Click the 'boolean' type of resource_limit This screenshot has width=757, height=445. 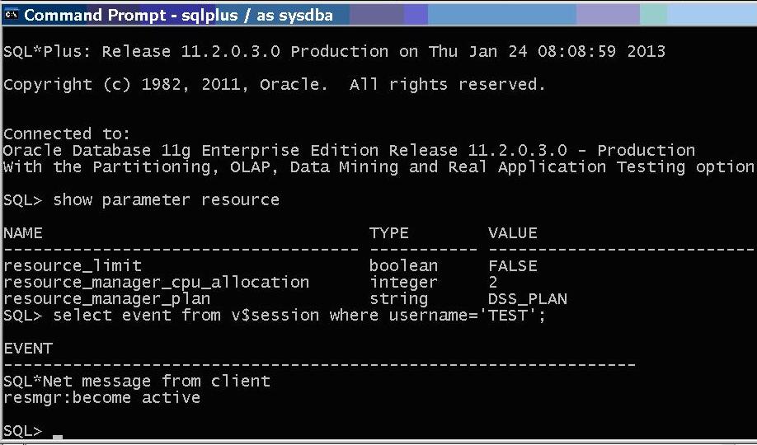403,266
